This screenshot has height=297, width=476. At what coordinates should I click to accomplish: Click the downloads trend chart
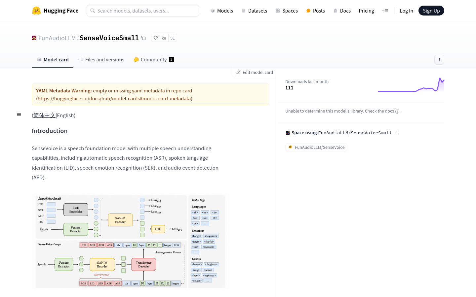[x=411, y=85]
